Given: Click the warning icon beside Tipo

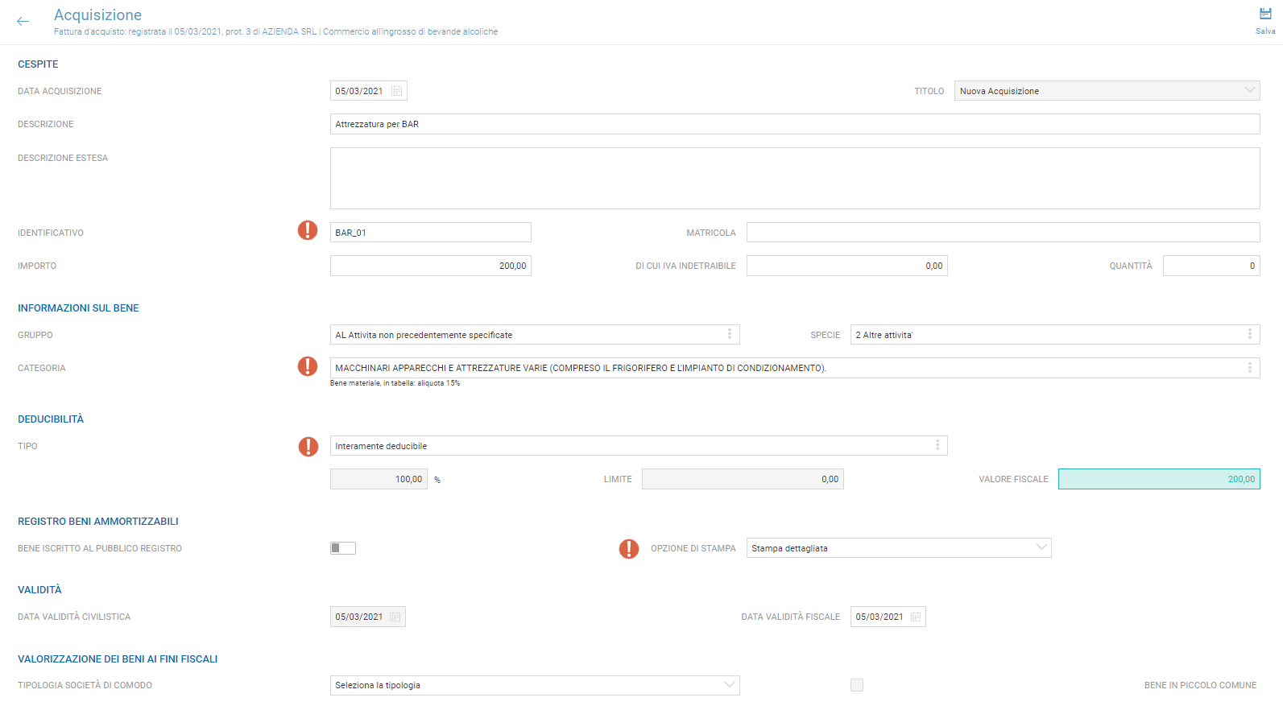Looking at the screenshot, I should (308, 447).
